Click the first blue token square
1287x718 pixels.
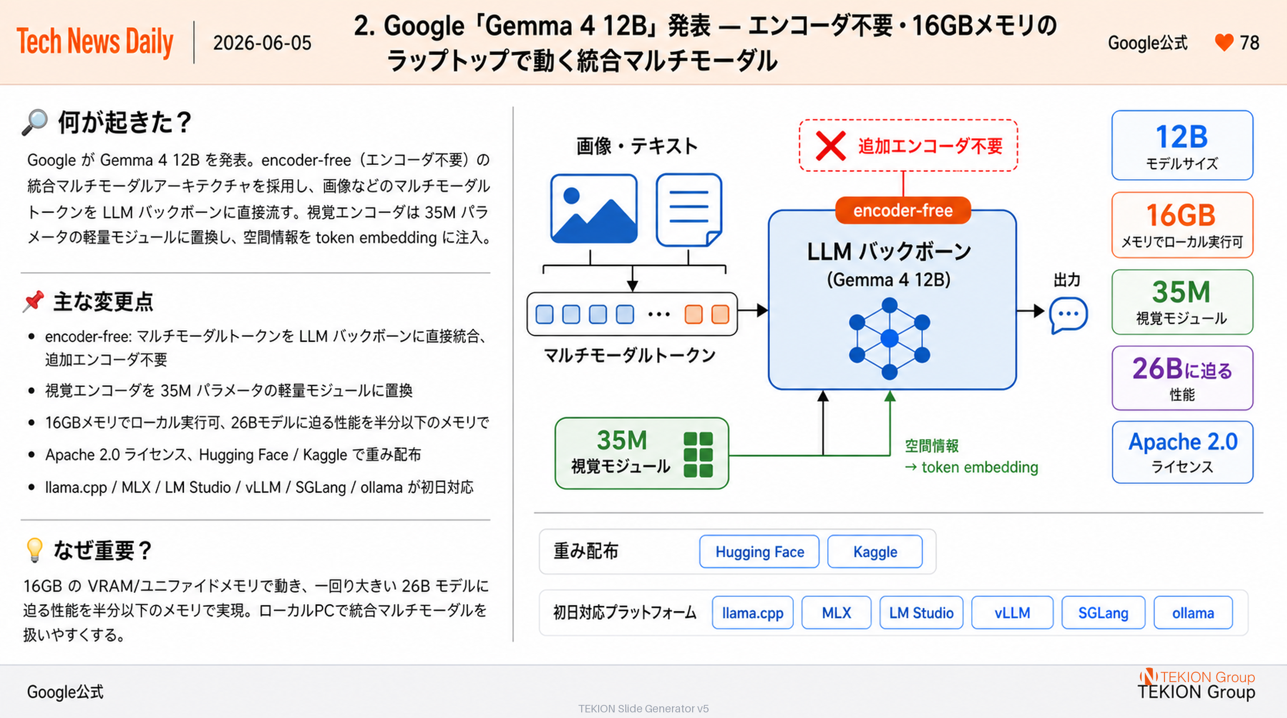pyautogui.click(x=544, y=315)
